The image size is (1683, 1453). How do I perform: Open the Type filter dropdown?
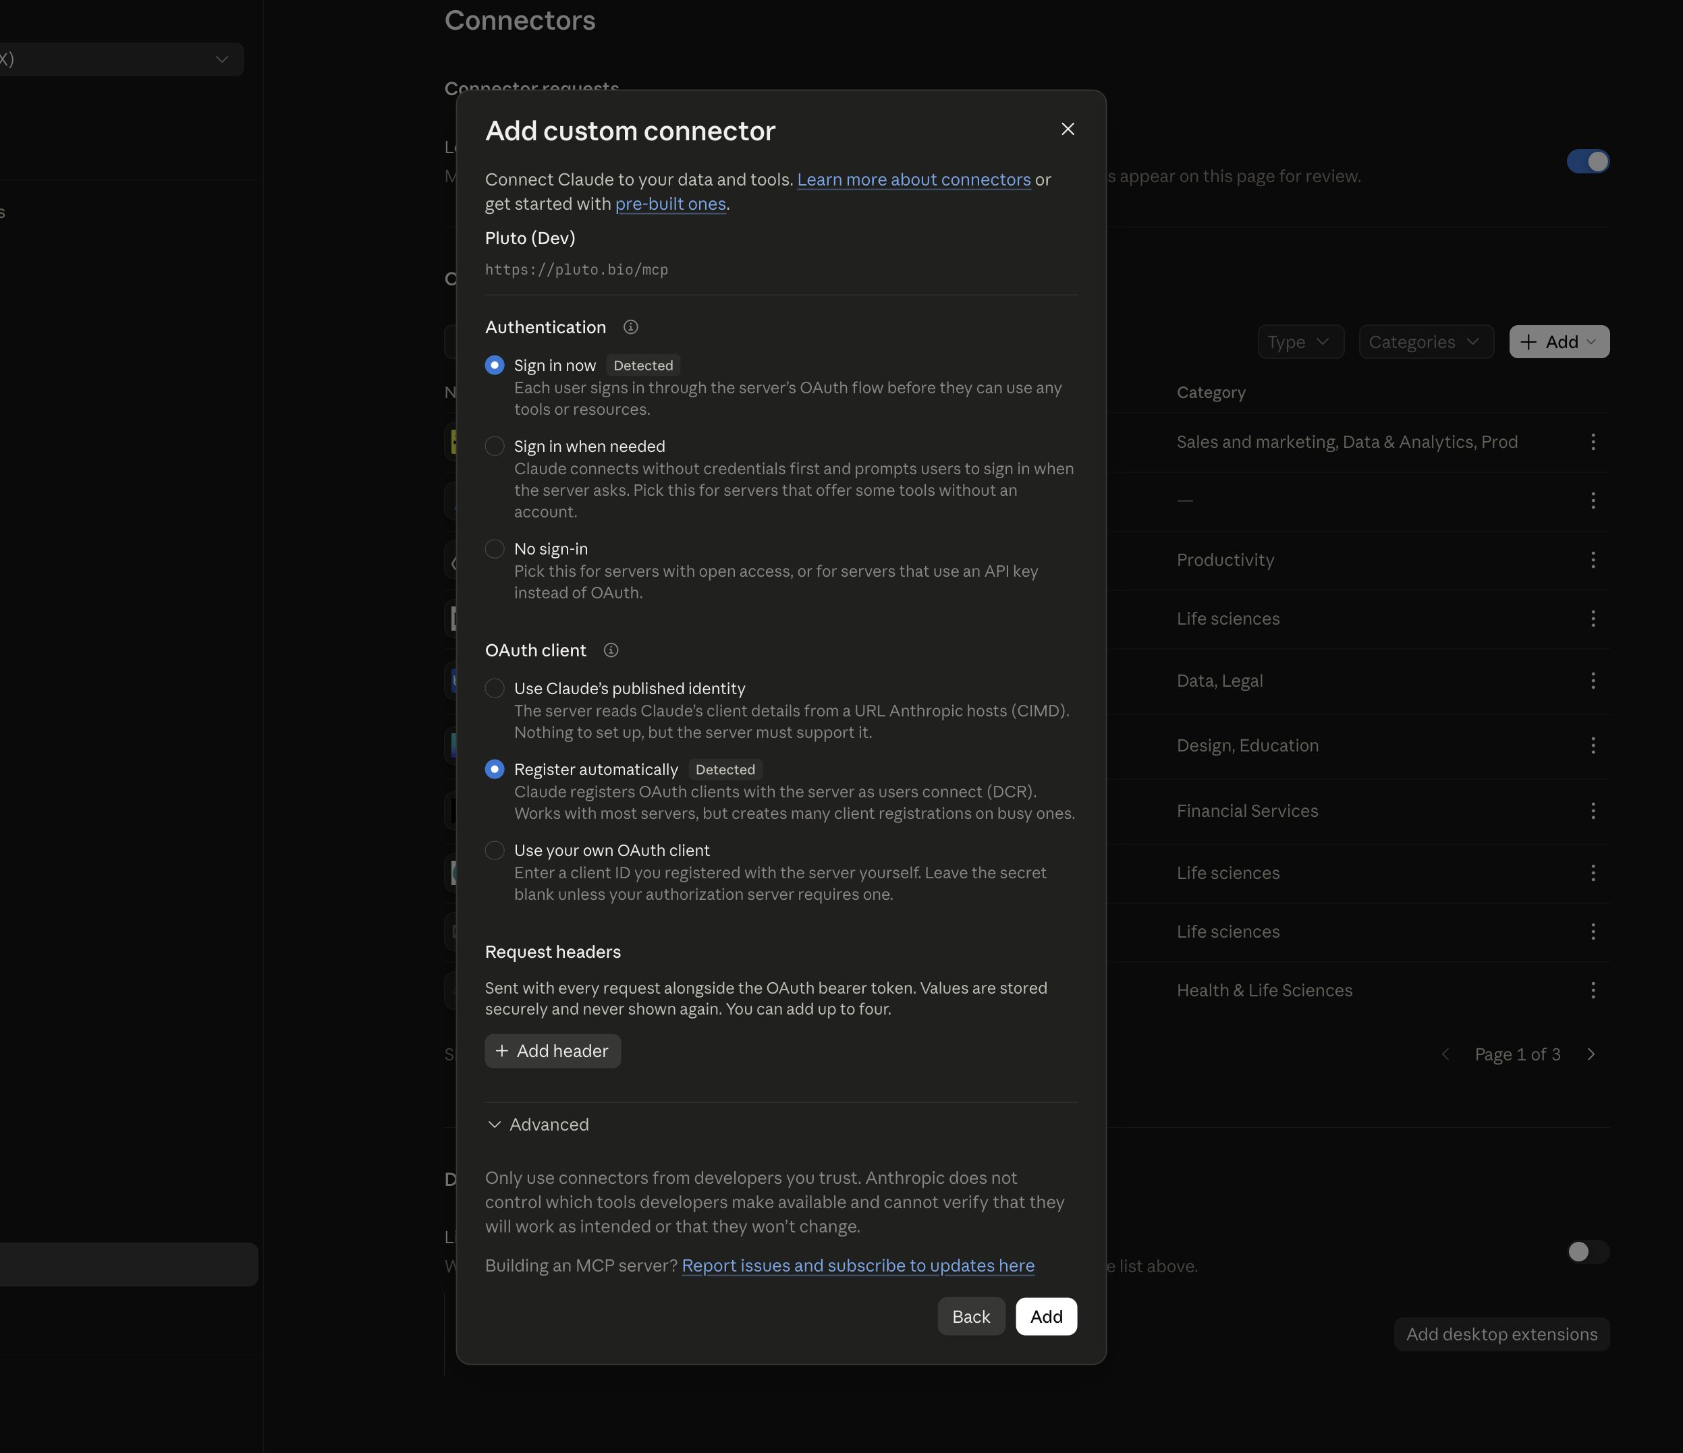click(x=1300, y=342)
